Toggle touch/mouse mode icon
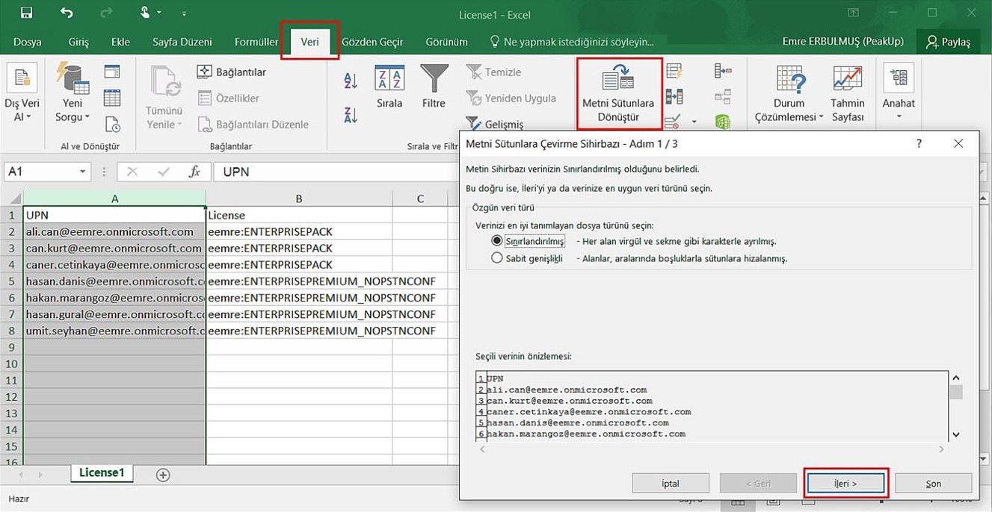The width and height of the screenshot is (992, 512). click(x=146, y=13)
